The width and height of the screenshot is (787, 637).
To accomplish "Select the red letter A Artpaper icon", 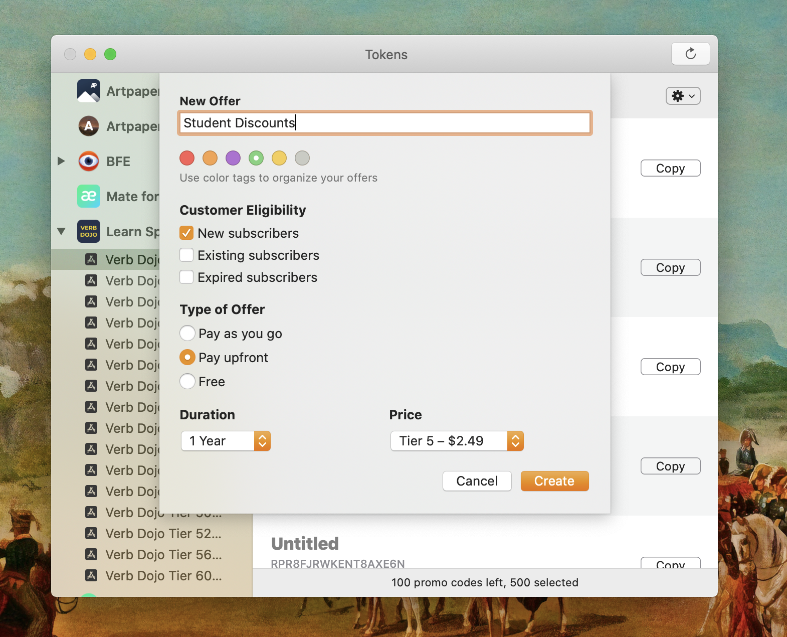I will pyautogui.click(x=89, y=126).
